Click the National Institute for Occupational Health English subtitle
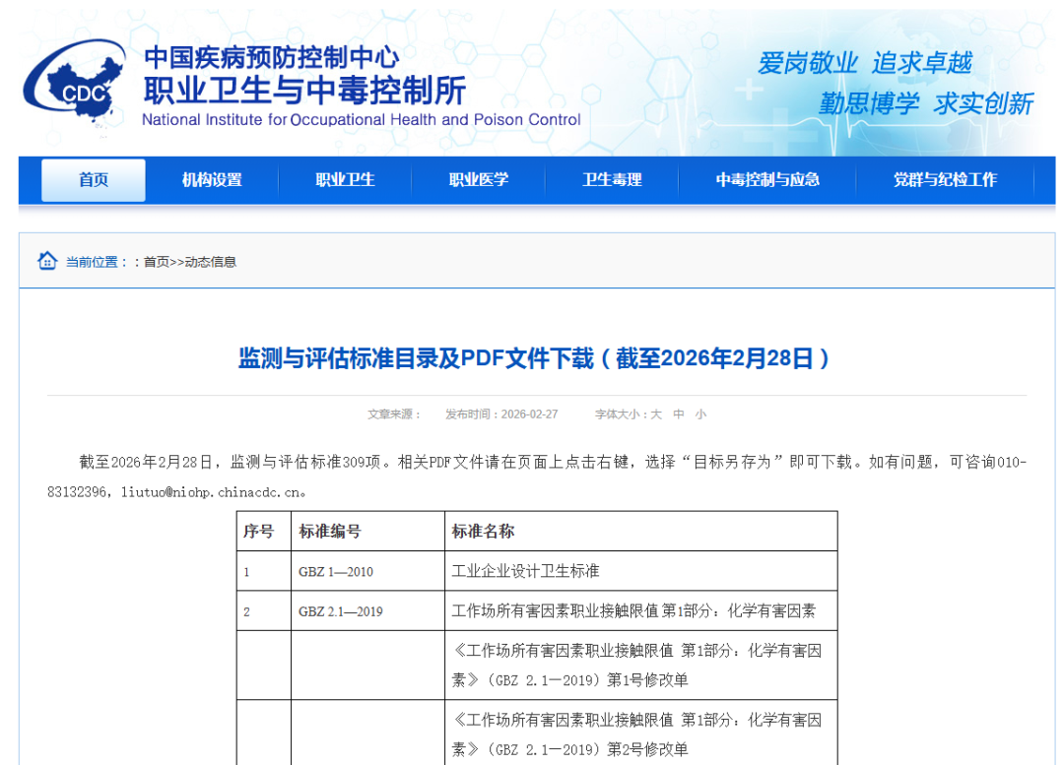This screenshot has width=1064, height=765. tap(361, 120)
